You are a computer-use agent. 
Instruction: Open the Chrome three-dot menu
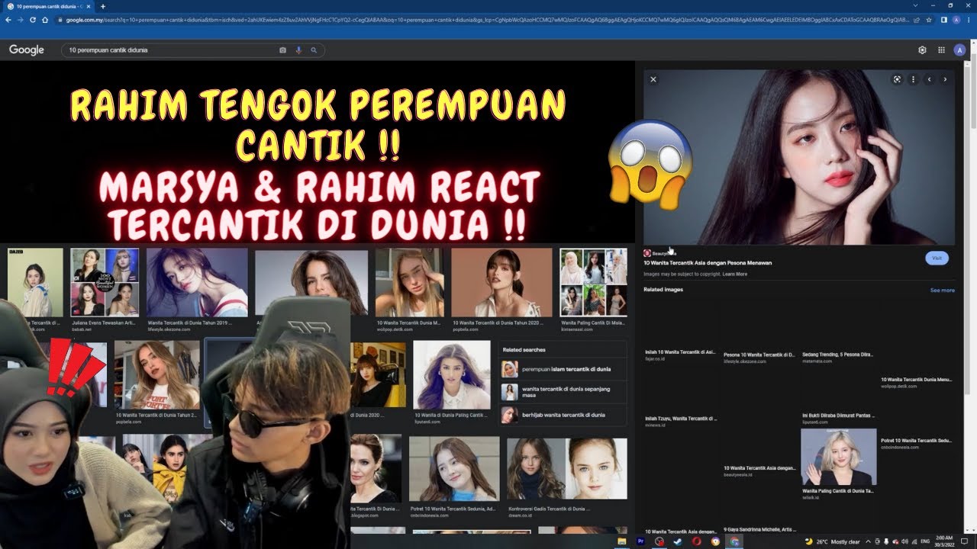[x=969, y=20]
